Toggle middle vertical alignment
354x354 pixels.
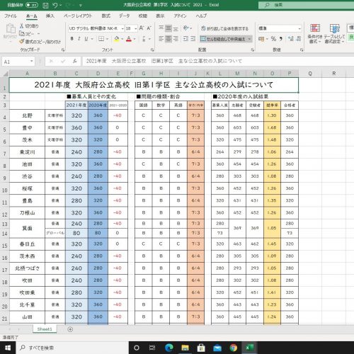(x=169, y=28)
